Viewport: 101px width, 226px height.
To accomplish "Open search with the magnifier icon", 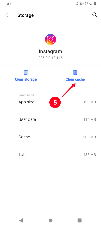I will pos(95,15).
